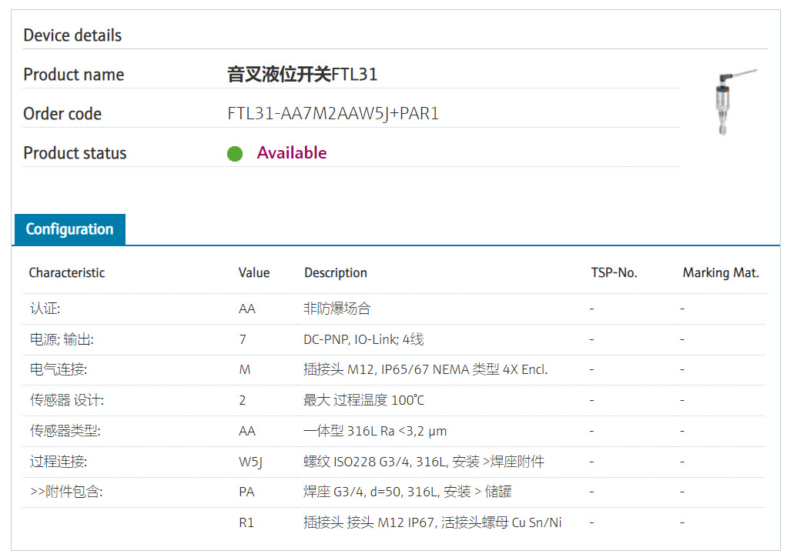Click the green Available status indicator dot
The height and width of the screenshot is (554, 787).
(235, 154)
